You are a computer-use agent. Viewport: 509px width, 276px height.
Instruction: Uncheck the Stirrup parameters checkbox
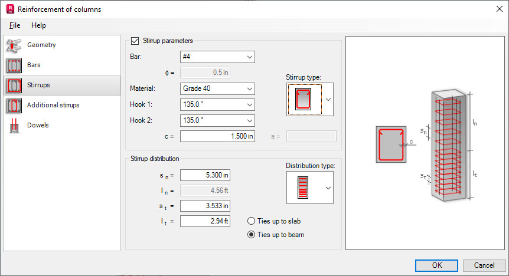pyautogui.click(x=135, y=41)
